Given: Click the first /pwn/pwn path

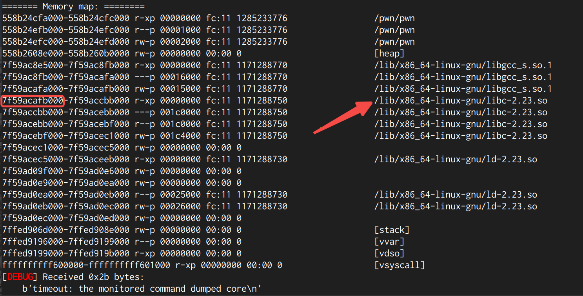Looking at the screenshot, I should click(394, 18).
